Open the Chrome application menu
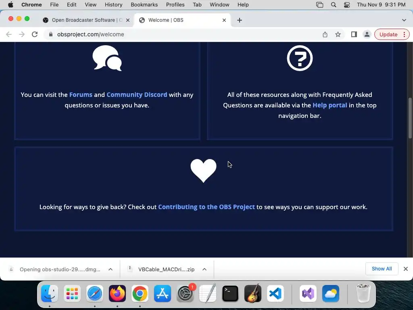413x310 pixels. pyautogui.click(x=31, y=5)
